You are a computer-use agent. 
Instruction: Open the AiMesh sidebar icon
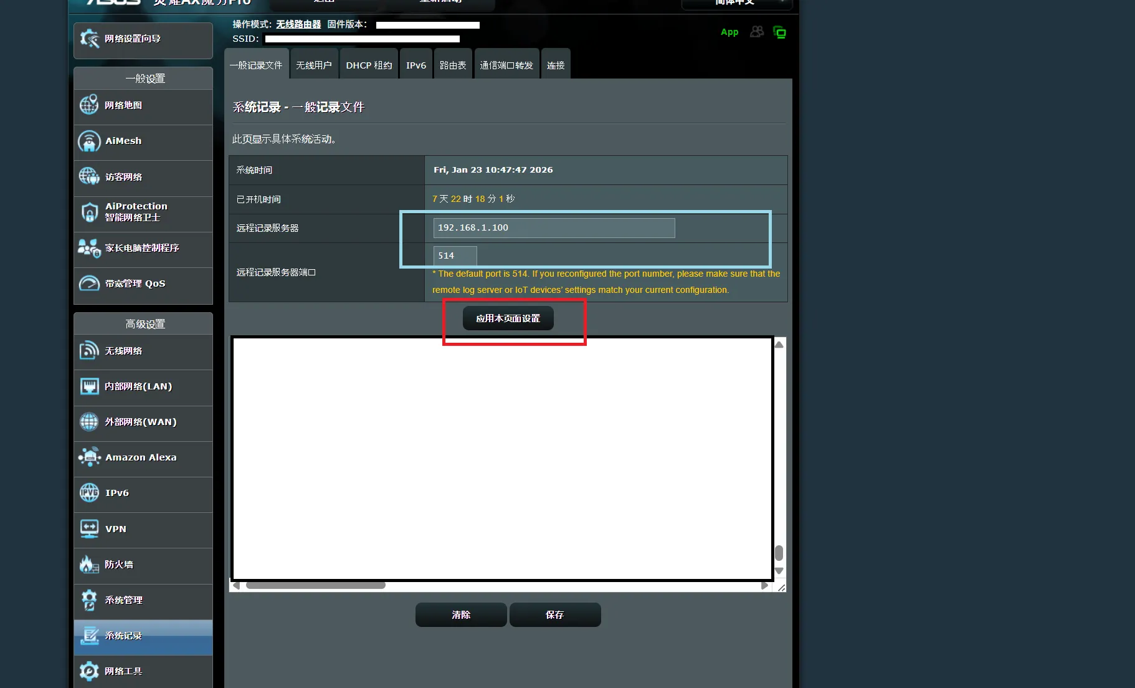point(89,141)
